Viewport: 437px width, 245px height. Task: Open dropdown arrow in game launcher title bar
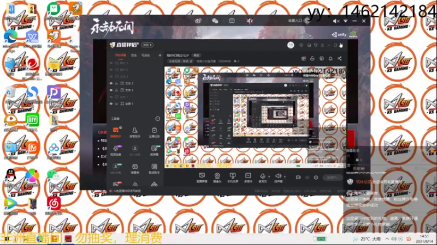pyautogui.click(x=345, y=21)
